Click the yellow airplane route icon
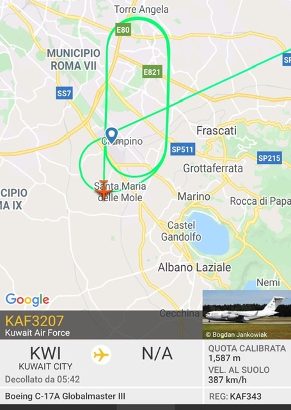Image resolution: width=291 pixels, height=410 pixels. point(101,355)
